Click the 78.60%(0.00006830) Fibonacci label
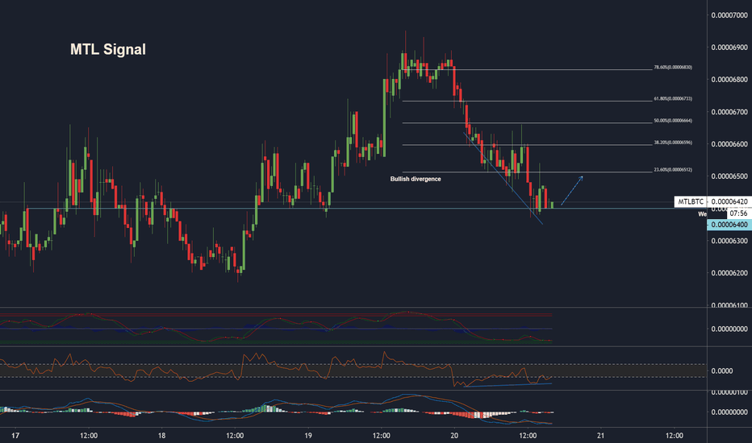The image size is (752, 443). (x=672, y=68)
